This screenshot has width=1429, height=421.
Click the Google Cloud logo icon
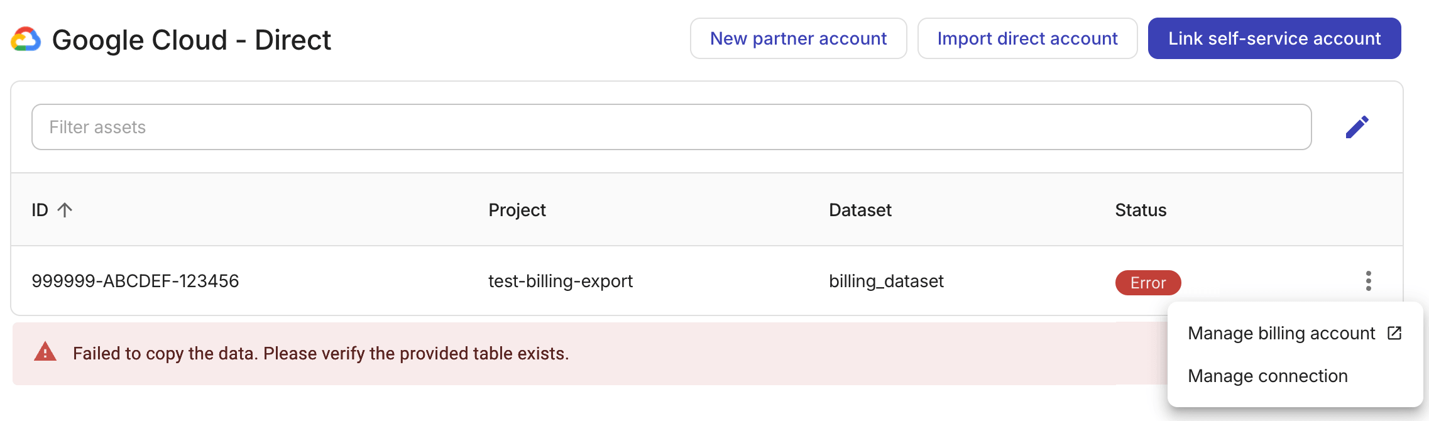tap(26, 39)
